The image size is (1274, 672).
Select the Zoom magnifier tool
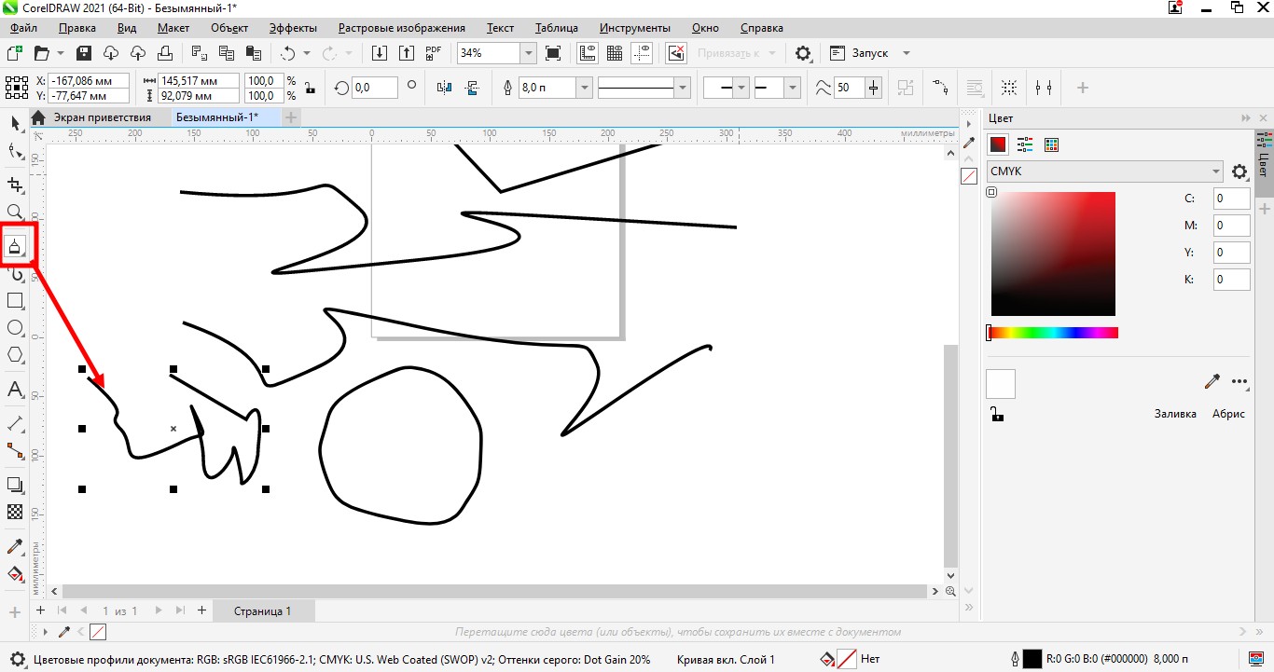[x=15, y=213]
